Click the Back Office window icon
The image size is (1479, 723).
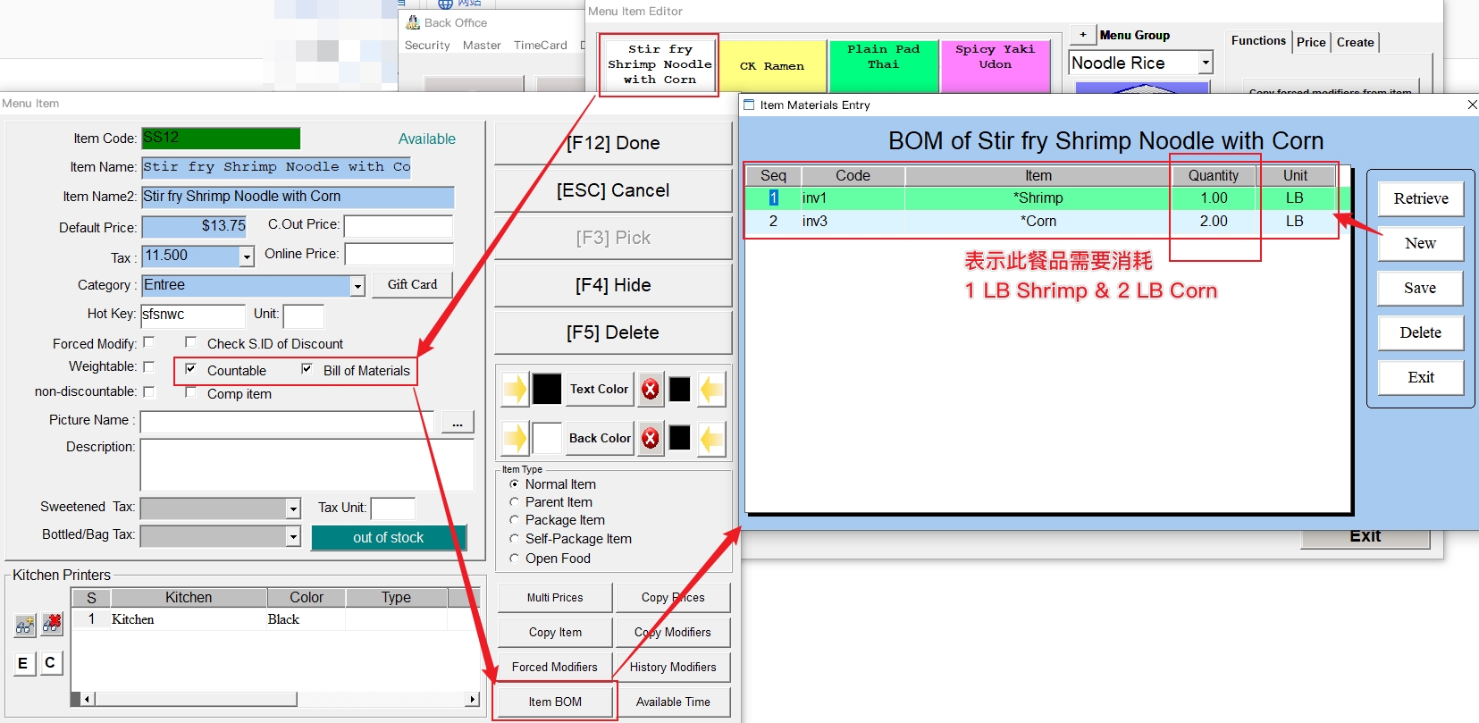(413, 22)
